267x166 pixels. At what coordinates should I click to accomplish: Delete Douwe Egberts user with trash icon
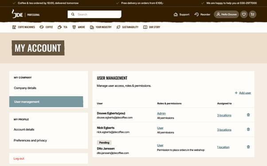(248, 115)
